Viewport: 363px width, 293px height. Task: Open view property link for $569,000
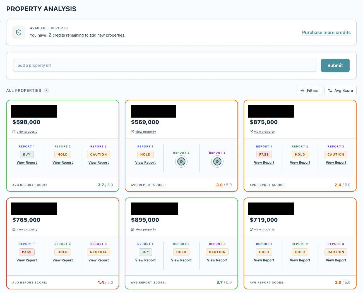tap(146, 132)
